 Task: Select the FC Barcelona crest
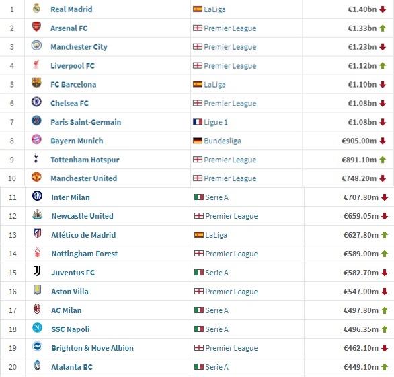pos(36,83)
